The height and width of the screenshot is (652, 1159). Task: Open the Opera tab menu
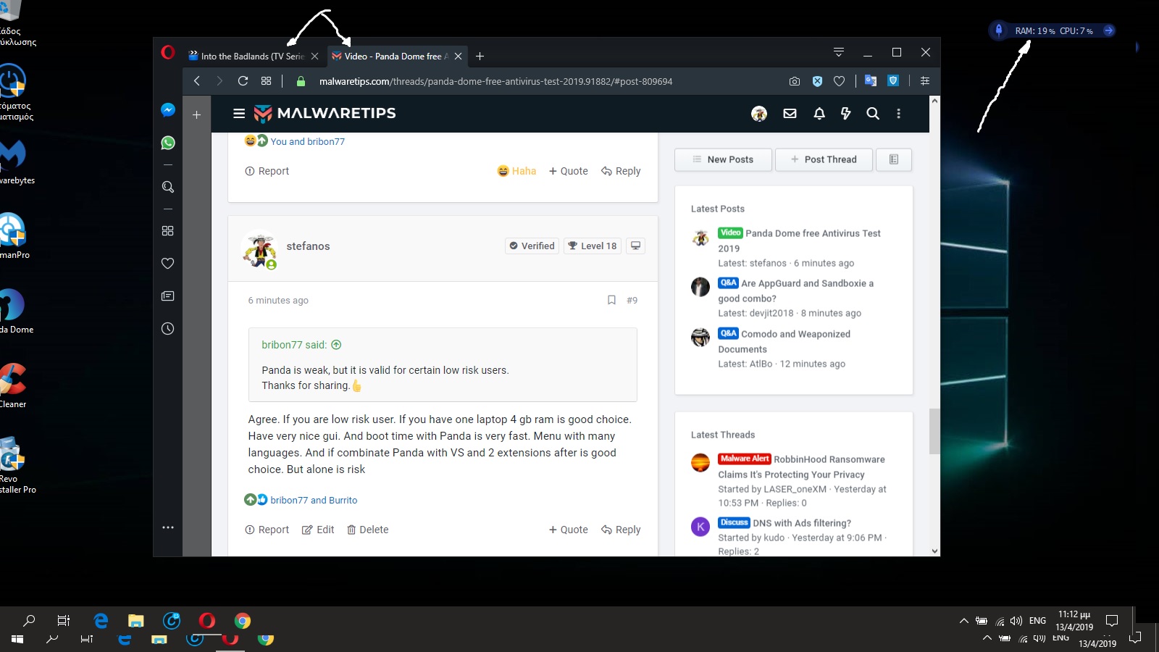pyautogui.click(x=839, y=52)
